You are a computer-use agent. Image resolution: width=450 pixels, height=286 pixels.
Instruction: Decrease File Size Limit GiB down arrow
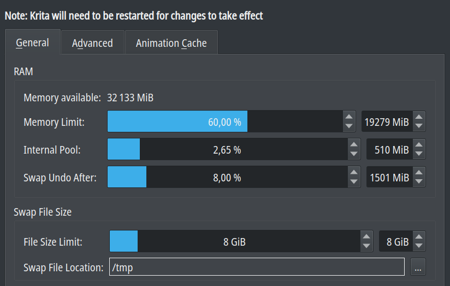click(x=419, y=246)
